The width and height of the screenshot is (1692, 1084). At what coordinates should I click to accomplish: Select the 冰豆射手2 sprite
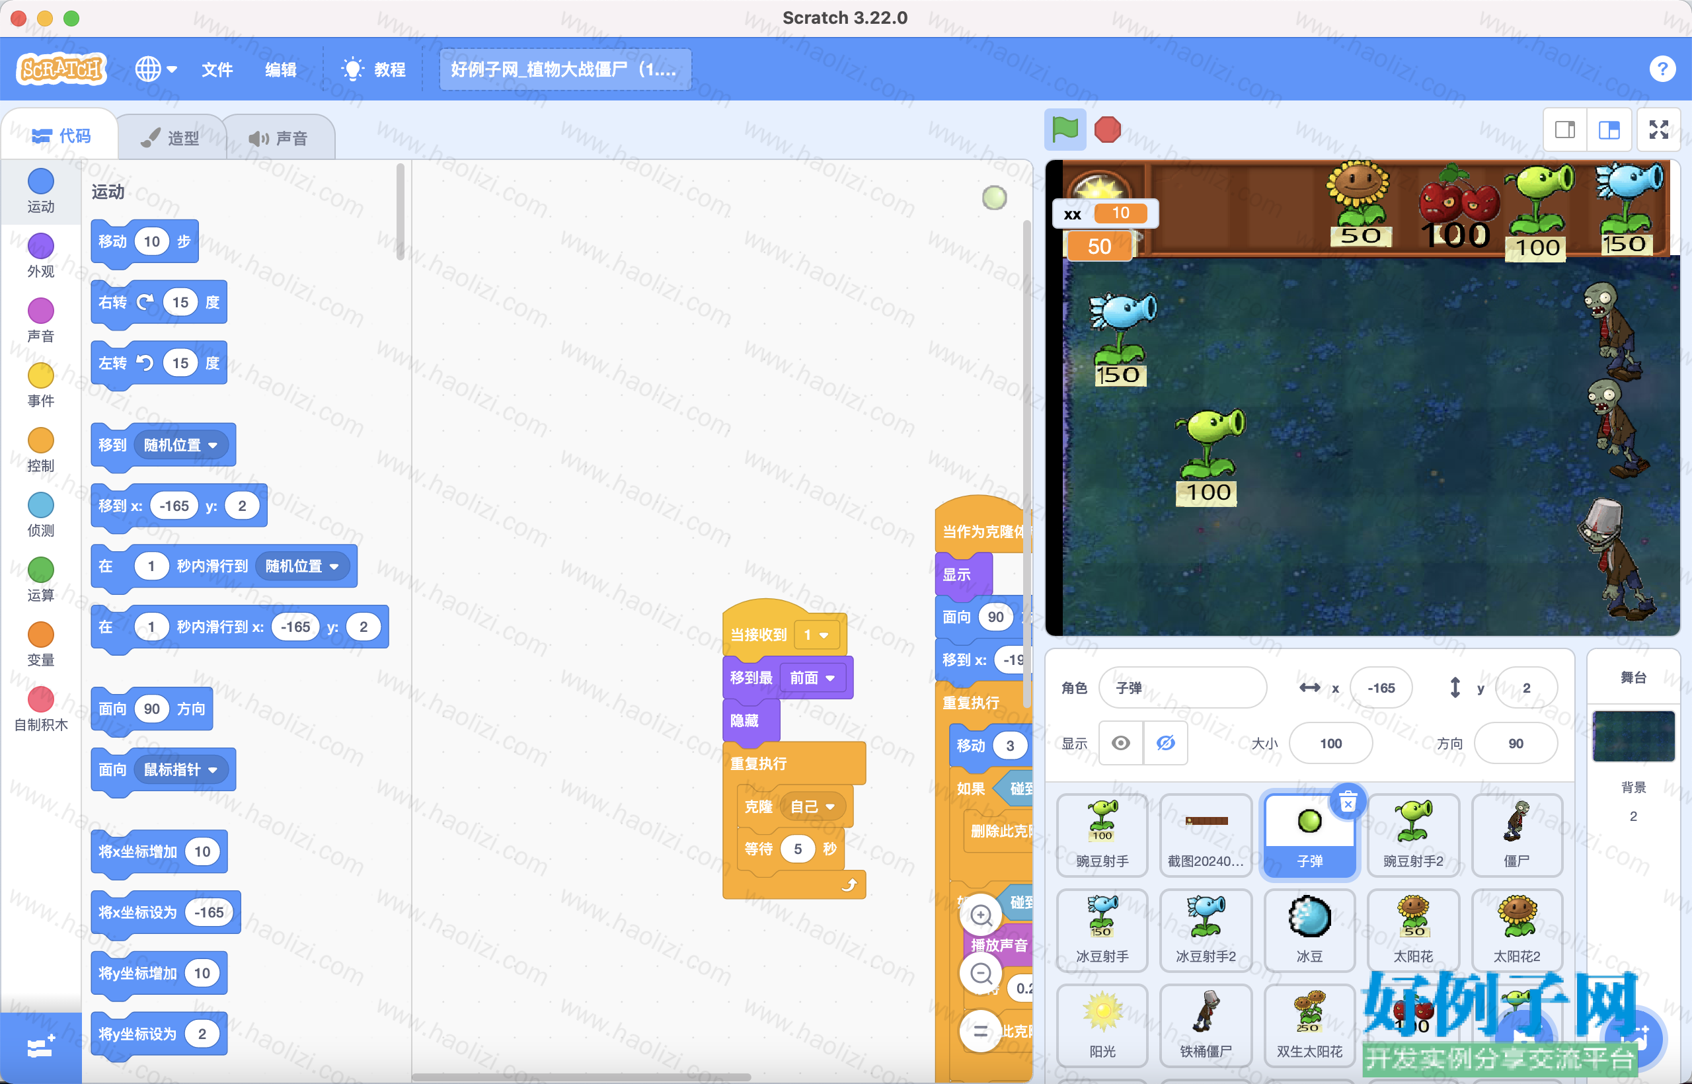[1206, 931]
